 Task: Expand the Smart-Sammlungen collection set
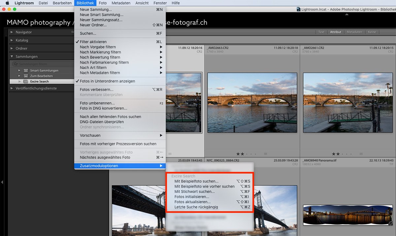[x=19, y=71]
